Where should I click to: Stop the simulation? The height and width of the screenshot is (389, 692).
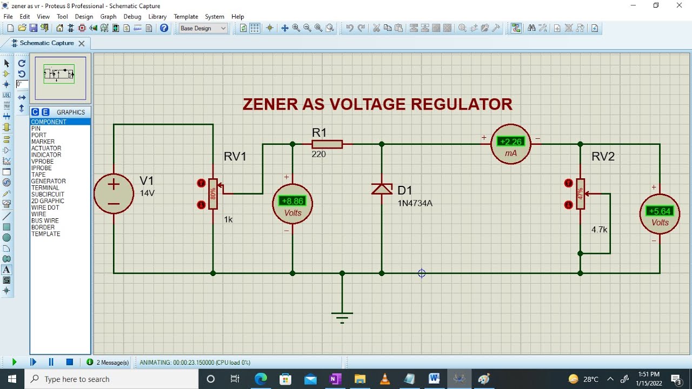click(70, 362)
